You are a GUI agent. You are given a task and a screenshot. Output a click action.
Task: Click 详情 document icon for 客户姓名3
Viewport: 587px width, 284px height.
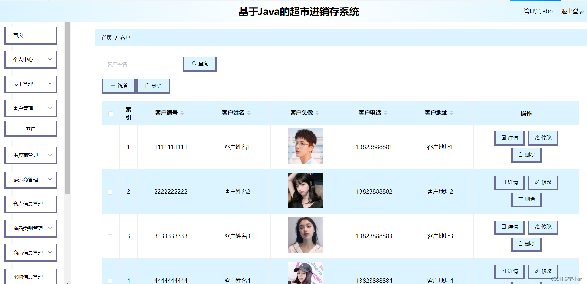click(504, 227)
